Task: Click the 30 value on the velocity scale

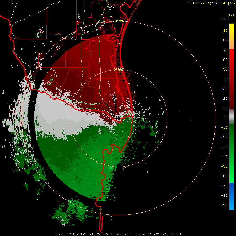Action: coord(225,89)
